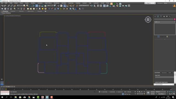Click the yellow sun light icon
176x99 pixels.
pos(43,9)
